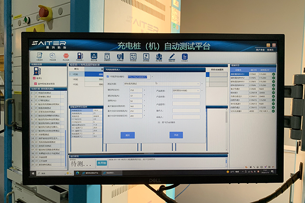
Task: Open the user management toolbar icon
Action: [159, 57]
